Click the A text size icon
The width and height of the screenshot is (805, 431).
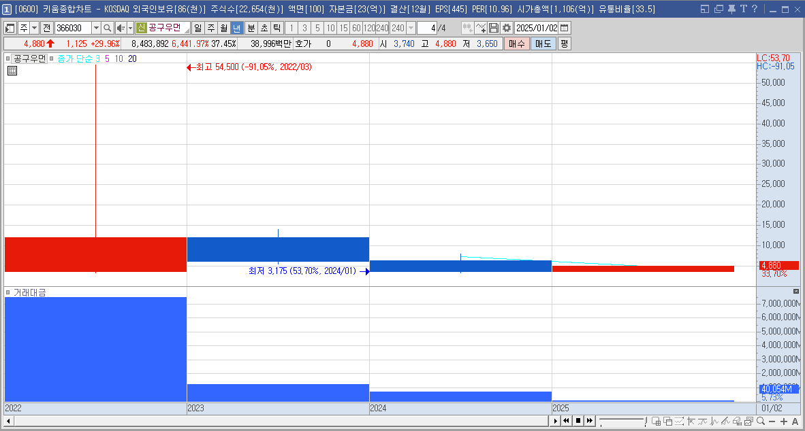[x=795, y=421]
